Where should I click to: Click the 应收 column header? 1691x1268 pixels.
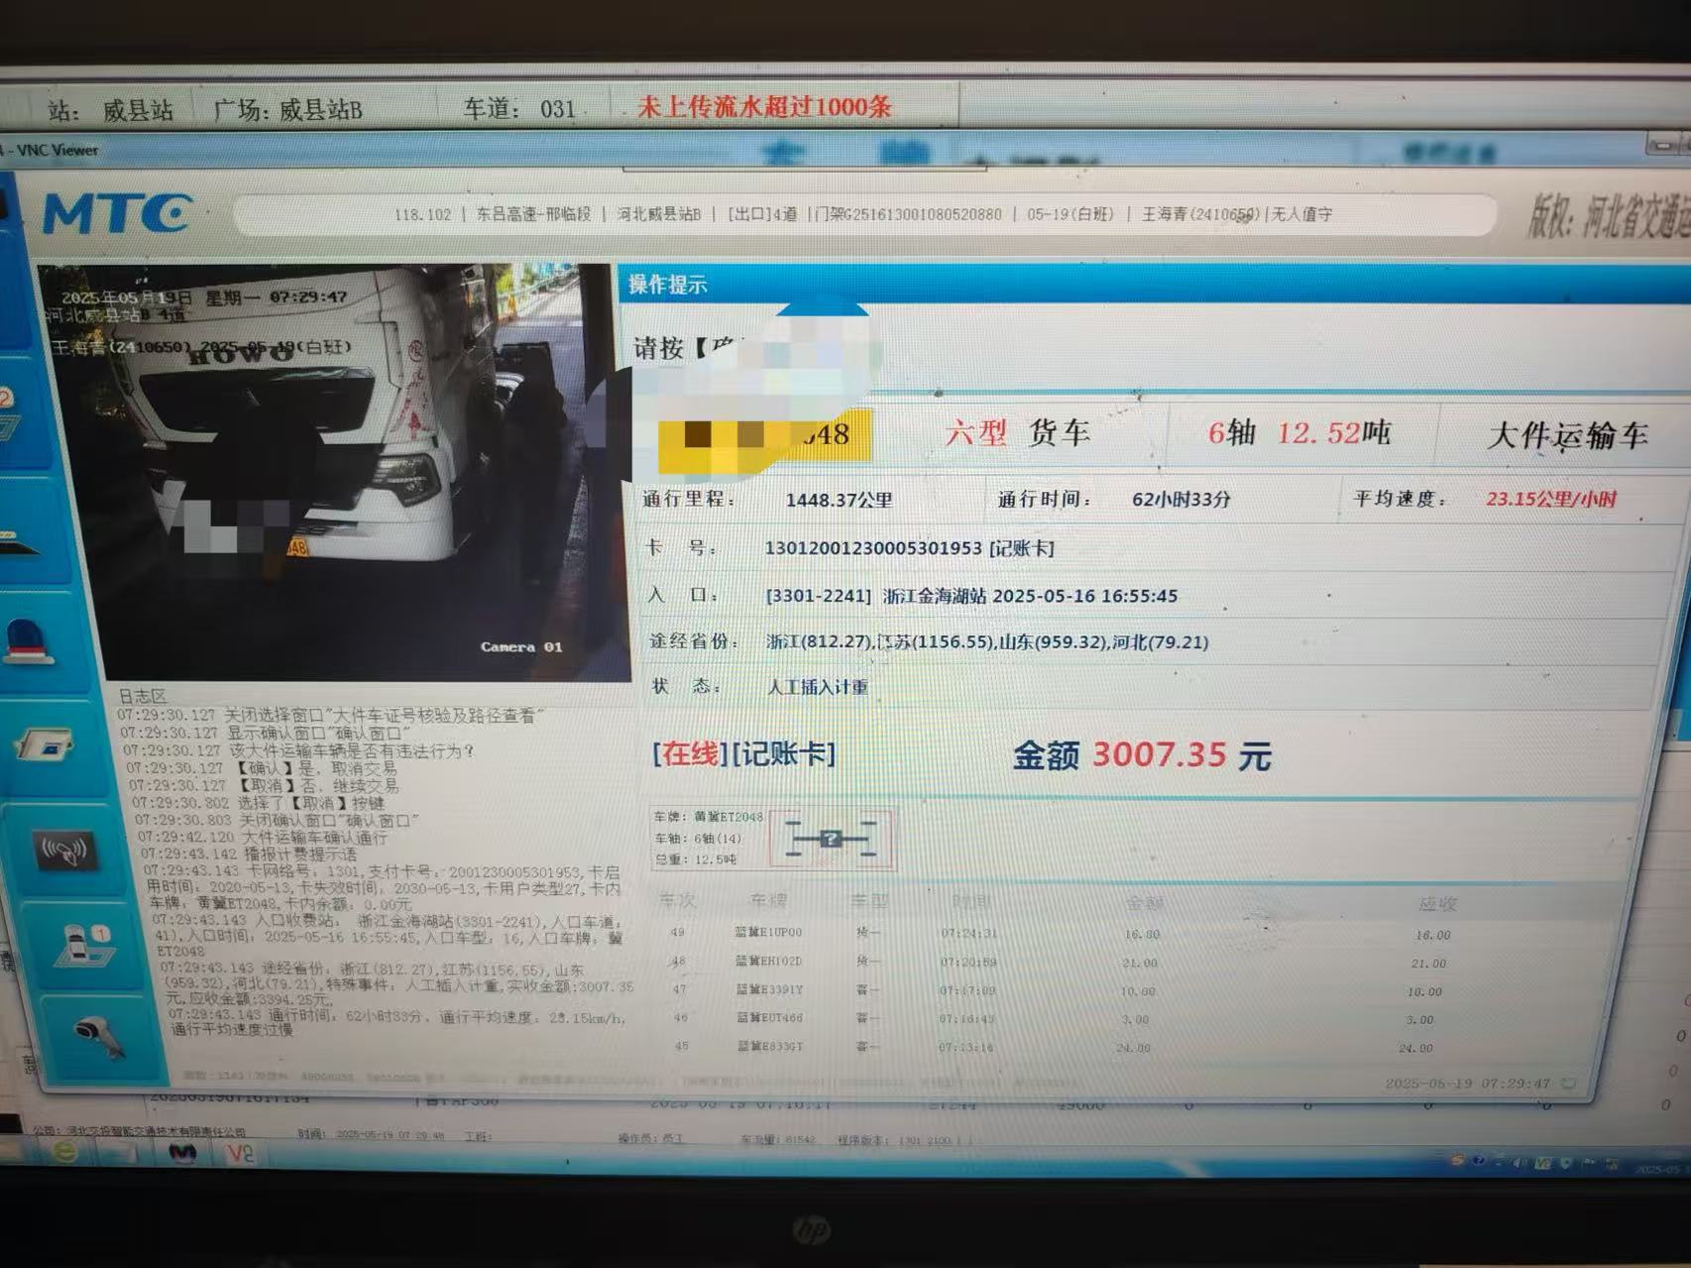(x=1437, y=904)
